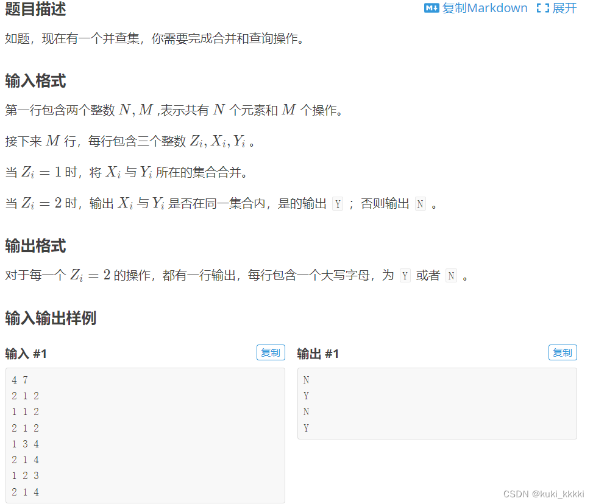Click the inline code N in the 输出格式 paragraph
The height and width of the screenshot is (504, 593).
pos(451,276)
